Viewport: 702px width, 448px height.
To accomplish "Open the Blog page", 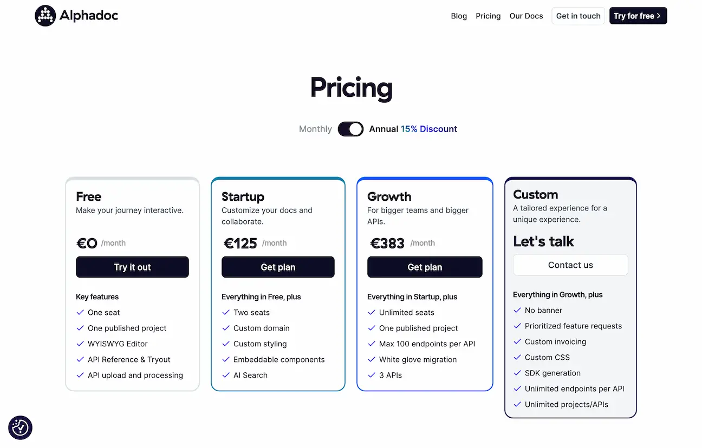I will point(459,16).
